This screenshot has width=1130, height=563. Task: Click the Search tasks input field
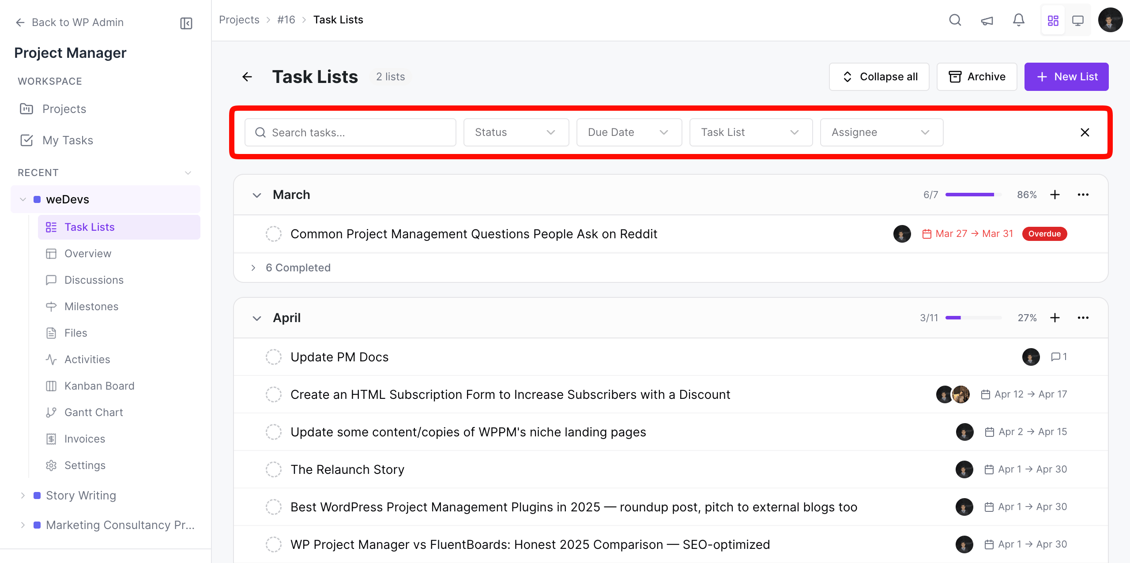pyautogui.click(x=350, y=132)
